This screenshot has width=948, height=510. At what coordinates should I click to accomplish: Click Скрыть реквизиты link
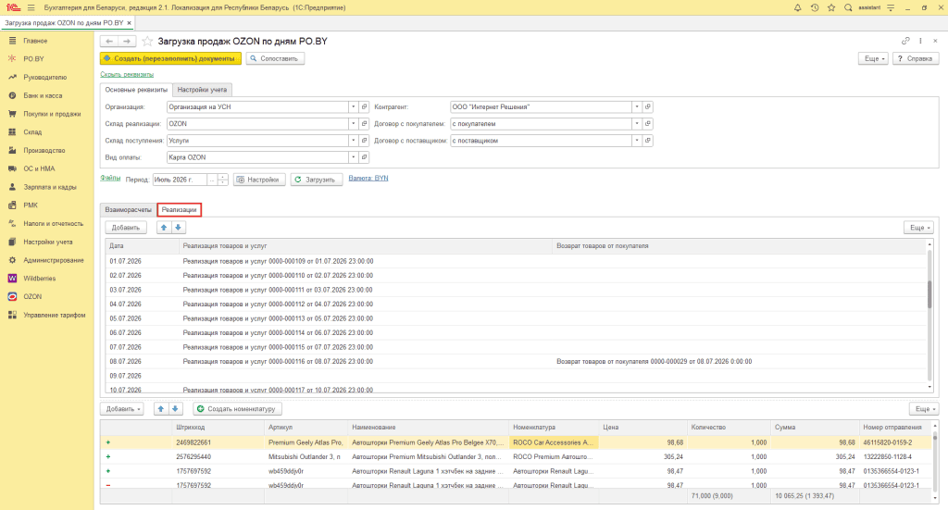tap(127, 74)
